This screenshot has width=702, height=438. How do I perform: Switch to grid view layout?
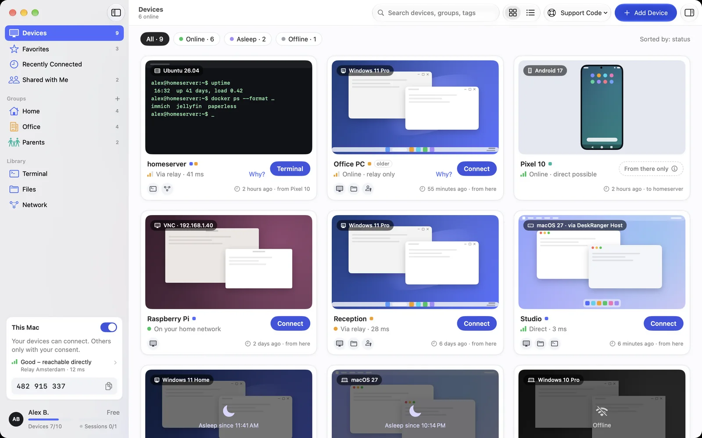[x=513, y=13]
